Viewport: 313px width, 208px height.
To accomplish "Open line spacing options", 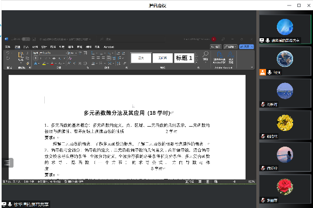I will coord(120,58).
